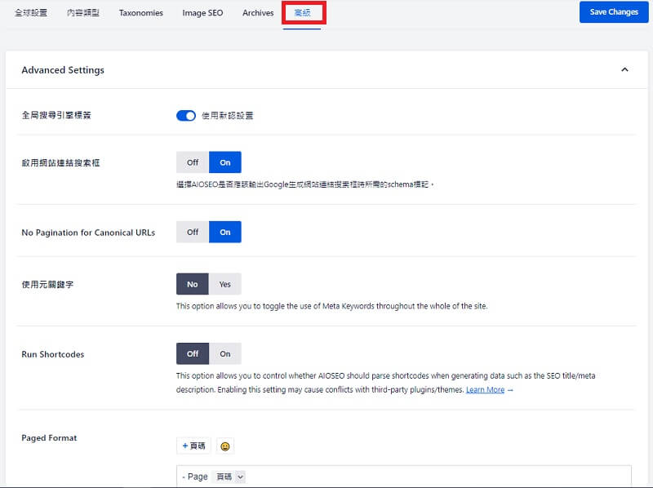
Task: Open the 頁碼 tag dropdown in Paged Format field
Action: 241,477
